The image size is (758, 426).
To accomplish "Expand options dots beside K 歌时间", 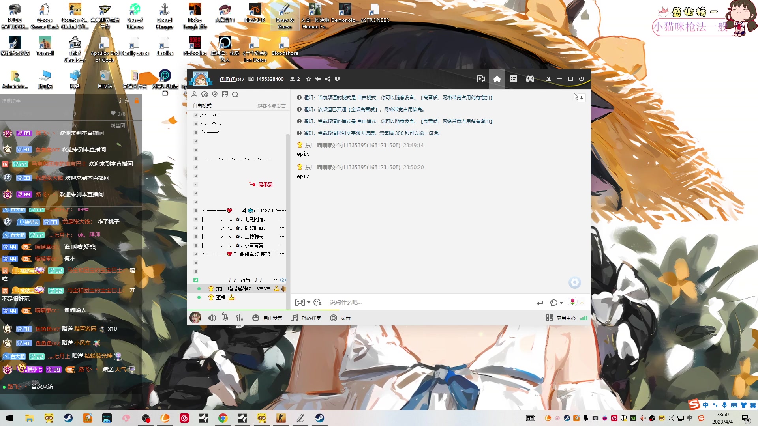I will [282, 228].
